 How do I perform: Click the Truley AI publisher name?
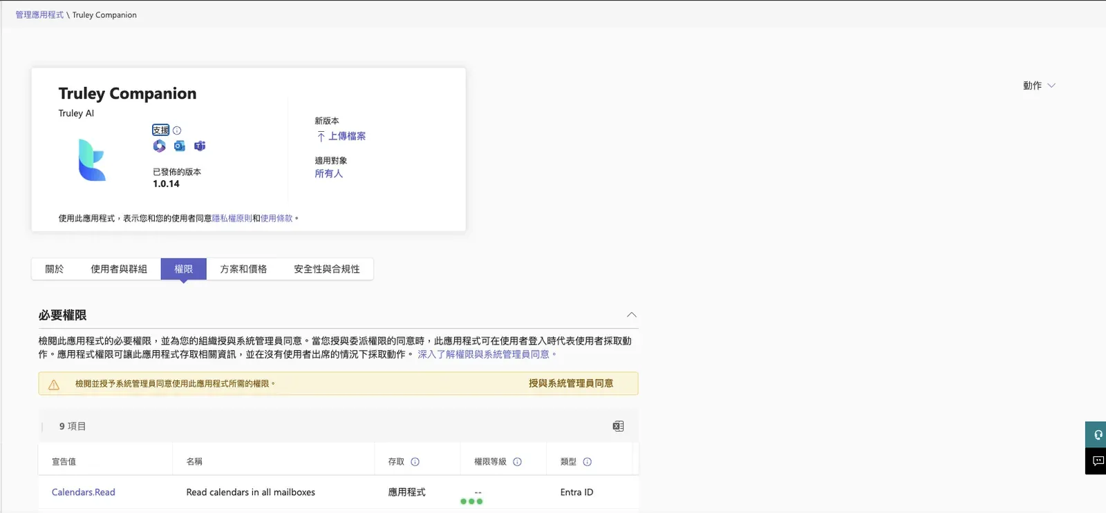pos(76,113)
